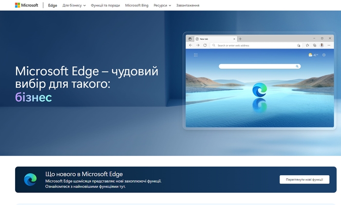Image resolution: width=341 pixels, height=205 pixels.
Task: Click the large Edge logo over the lake
Action: click(260, 90)
